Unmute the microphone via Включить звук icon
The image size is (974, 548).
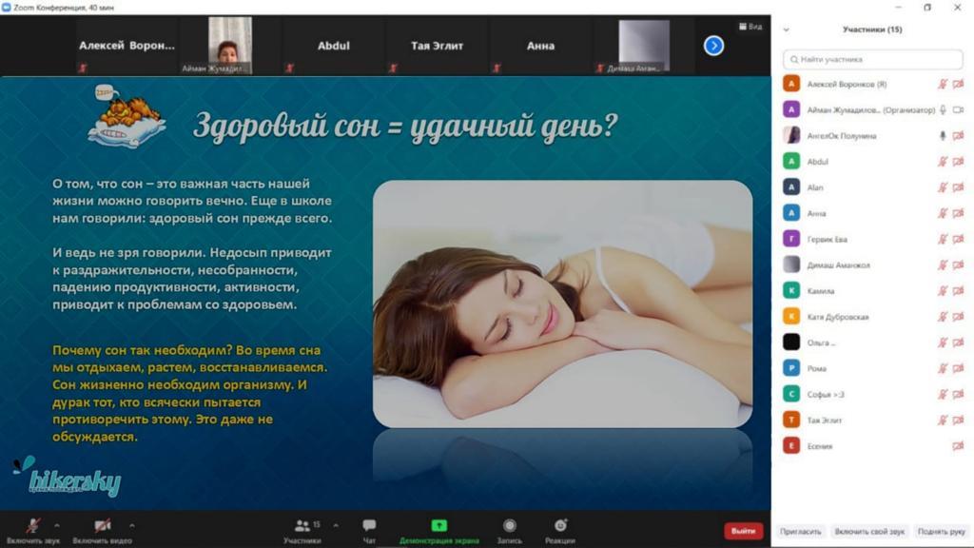tap(33, 523)
